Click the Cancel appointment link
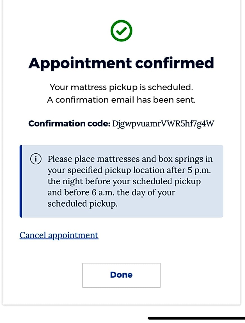 pos(59,235)
